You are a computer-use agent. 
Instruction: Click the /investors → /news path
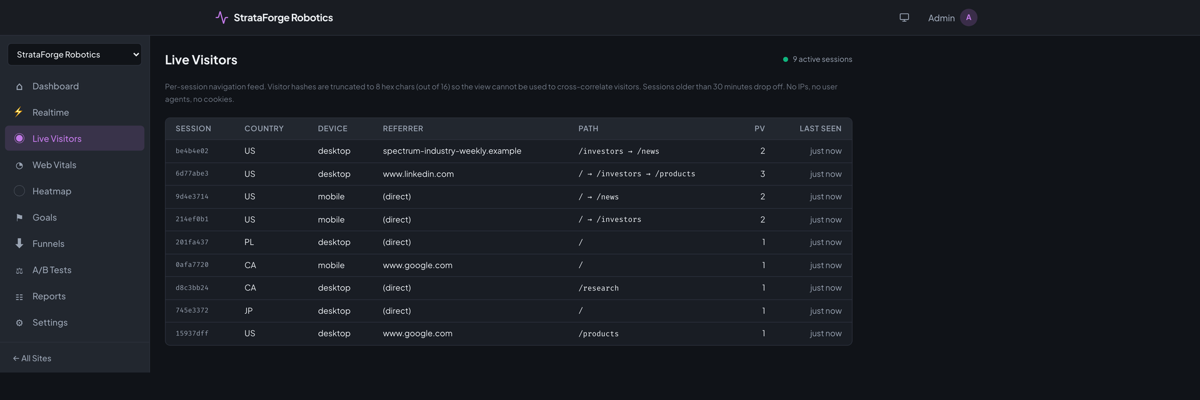619,151
